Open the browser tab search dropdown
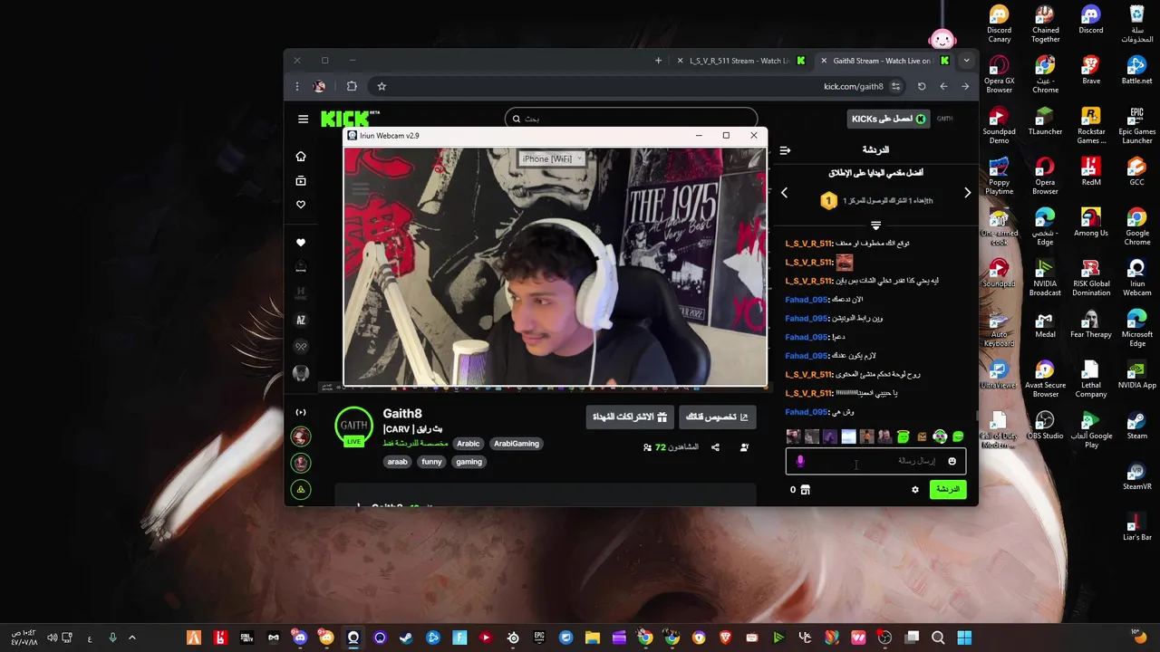1160x652 pixels. pyautogui.click(x=966, y=61)
